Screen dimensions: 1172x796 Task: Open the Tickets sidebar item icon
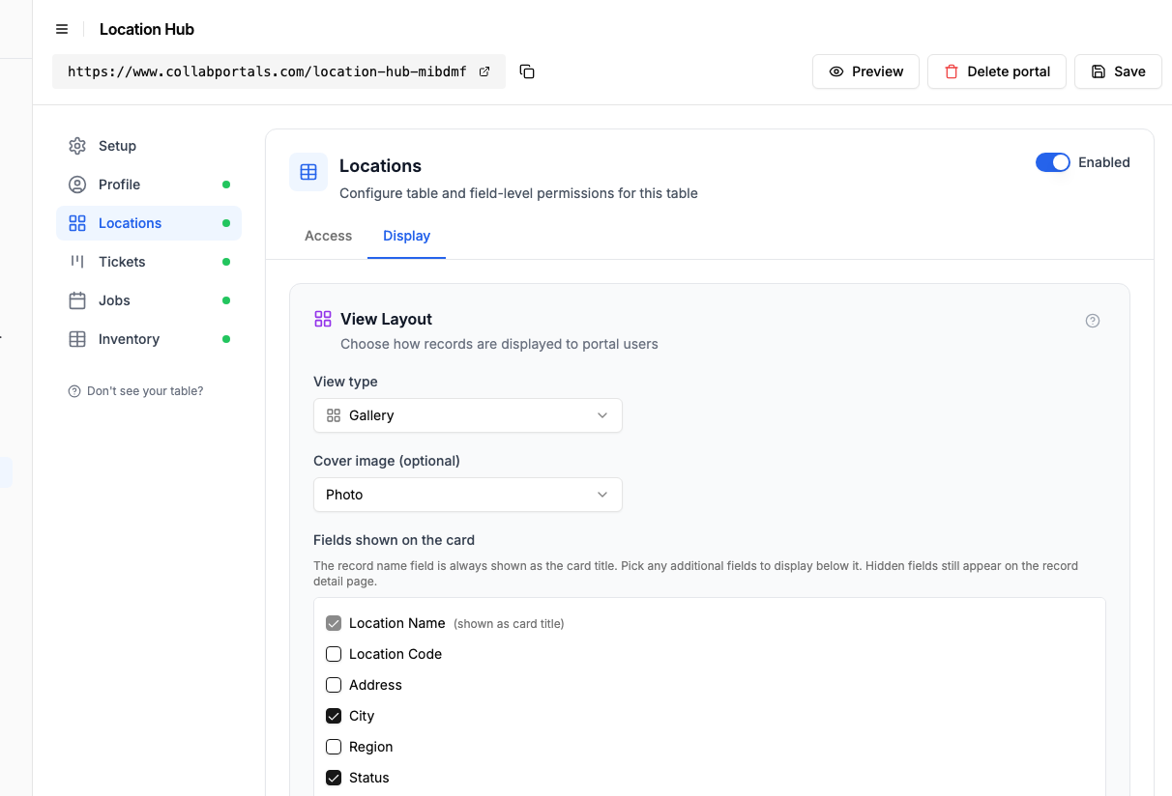pos(77,262)
